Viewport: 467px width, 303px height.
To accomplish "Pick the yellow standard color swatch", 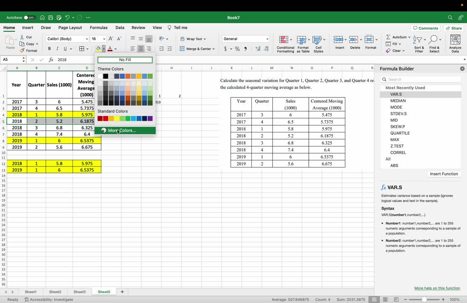I will 117,119.
